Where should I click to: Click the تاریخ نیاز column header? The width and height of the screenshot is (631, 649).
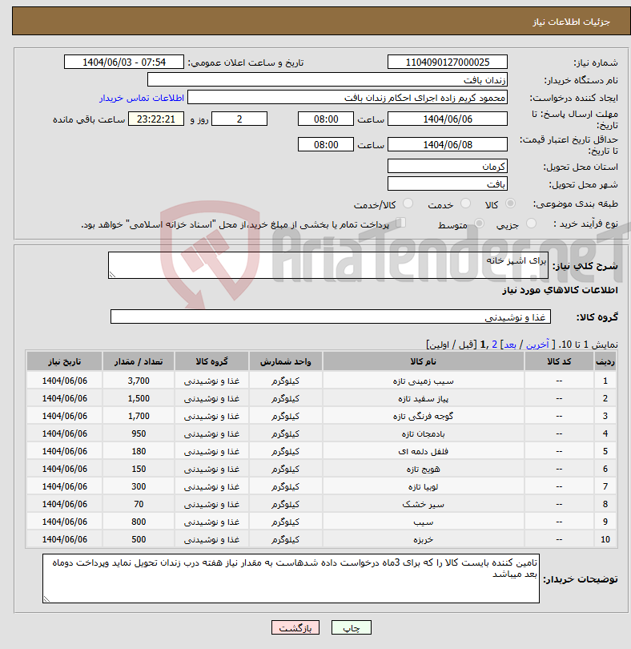pos(64,361)
